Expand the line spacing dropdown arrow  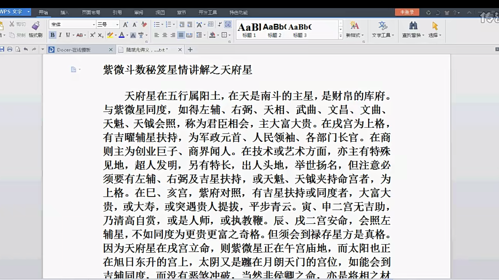205,35
